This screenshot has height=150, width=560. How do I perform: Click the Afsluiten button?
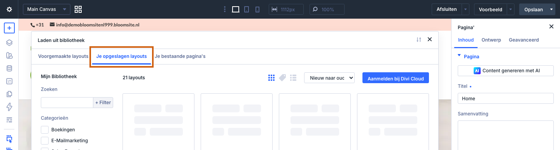(446, 9)
